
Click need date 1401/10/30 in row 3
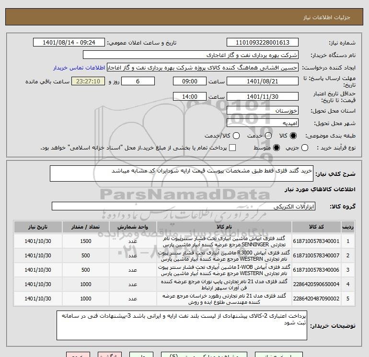tap(38, 270)
